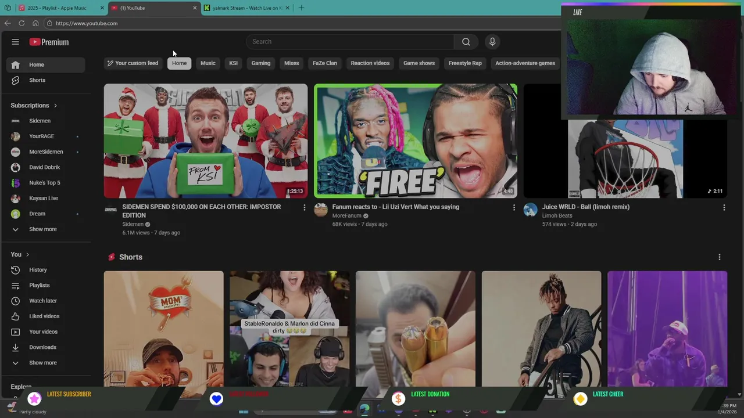Select the Game shows chip
This screenshot has height=418, width=744.
[419, 63]
